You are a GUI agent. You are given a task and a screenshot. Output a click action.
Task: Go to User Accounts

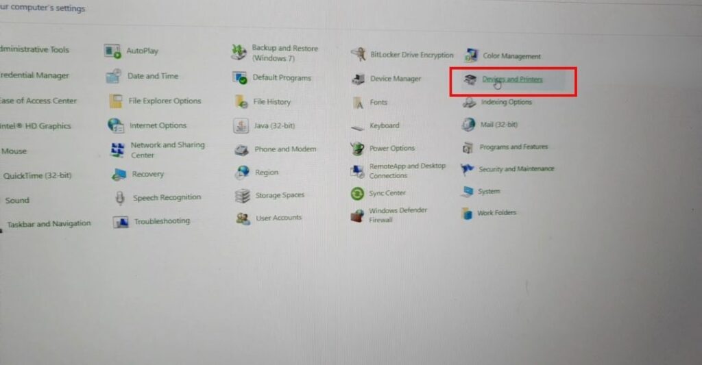pos(278,218)
